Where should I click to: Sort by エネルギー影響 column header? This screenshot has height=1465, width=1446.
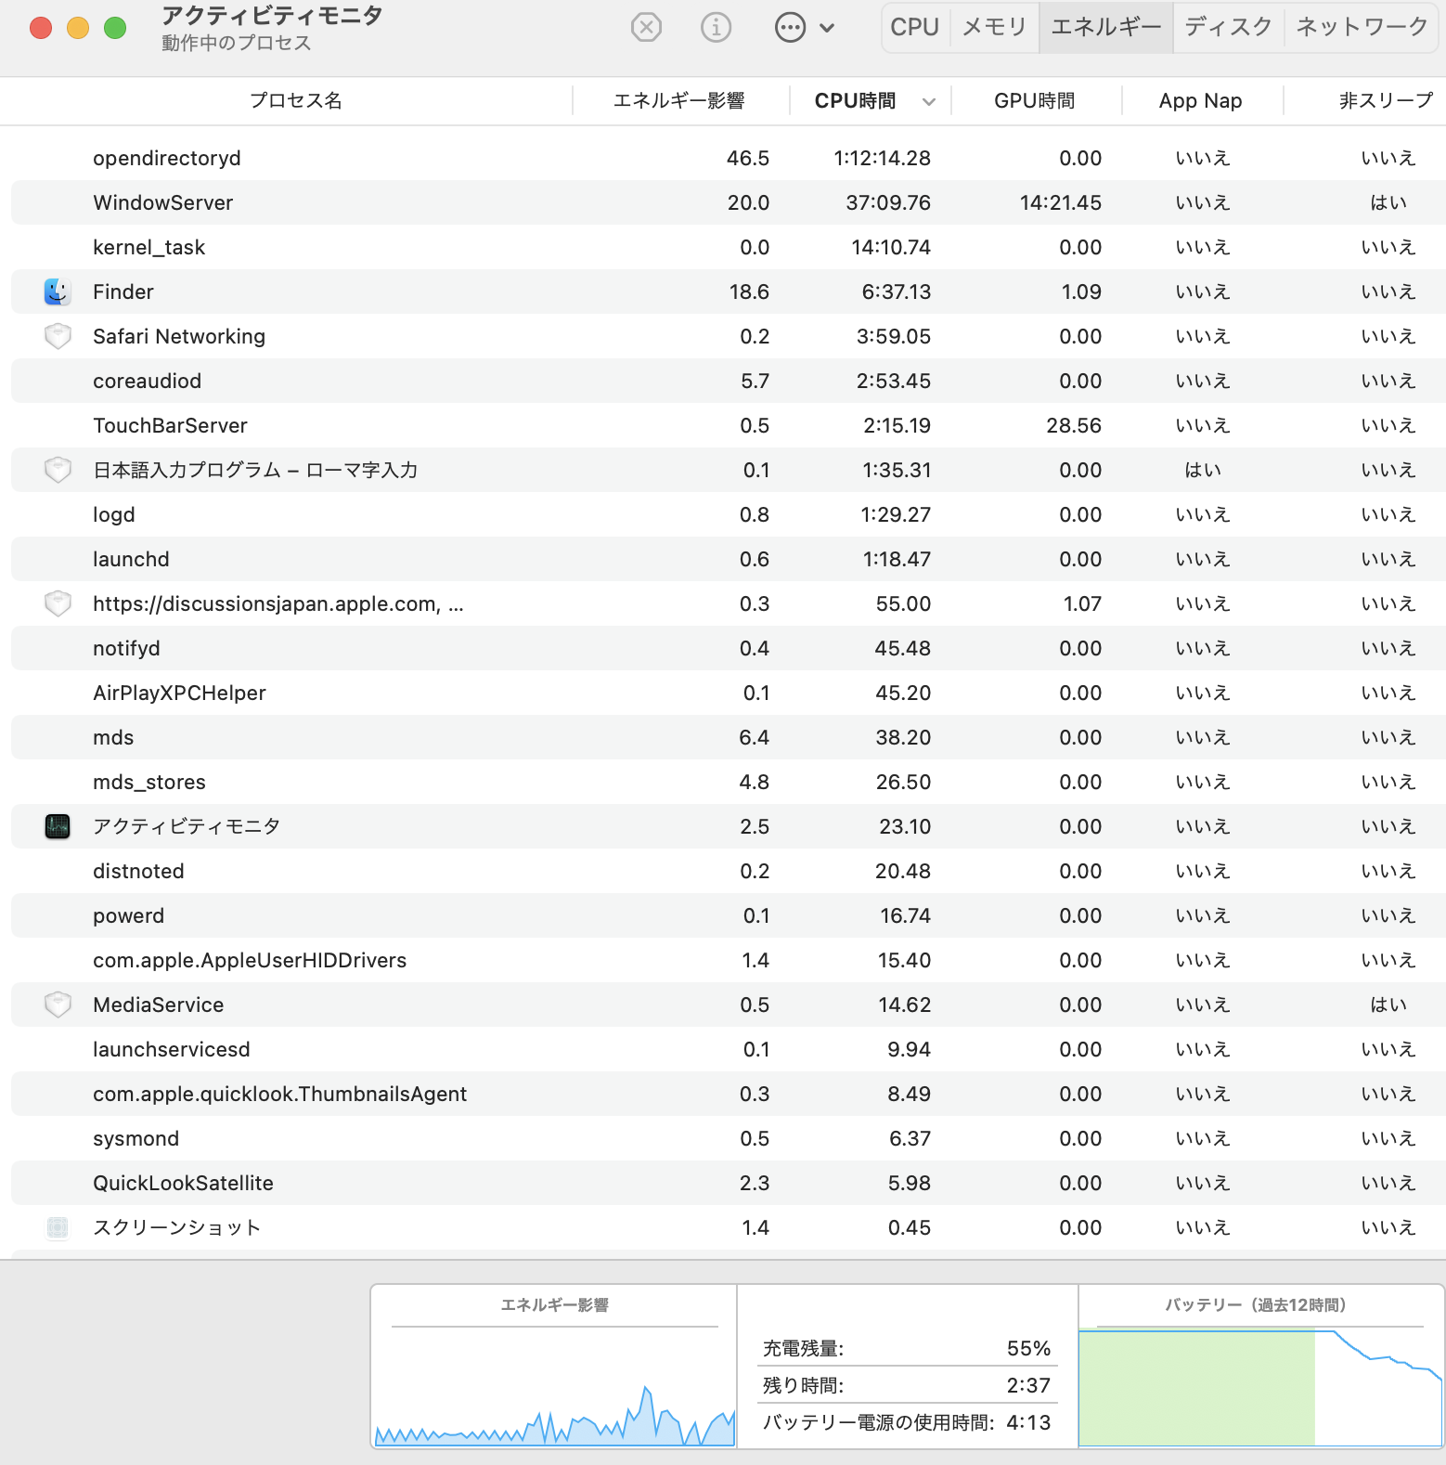click(x=679, y=100)
